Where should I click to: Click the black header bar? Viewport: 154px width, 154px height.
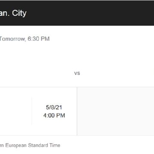[77, 13]
